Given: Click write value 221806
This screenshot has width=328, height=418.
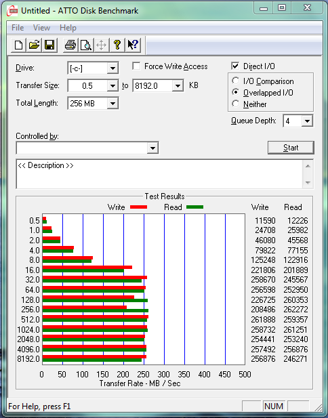Looking at the screenshot, I should [263, 270].
